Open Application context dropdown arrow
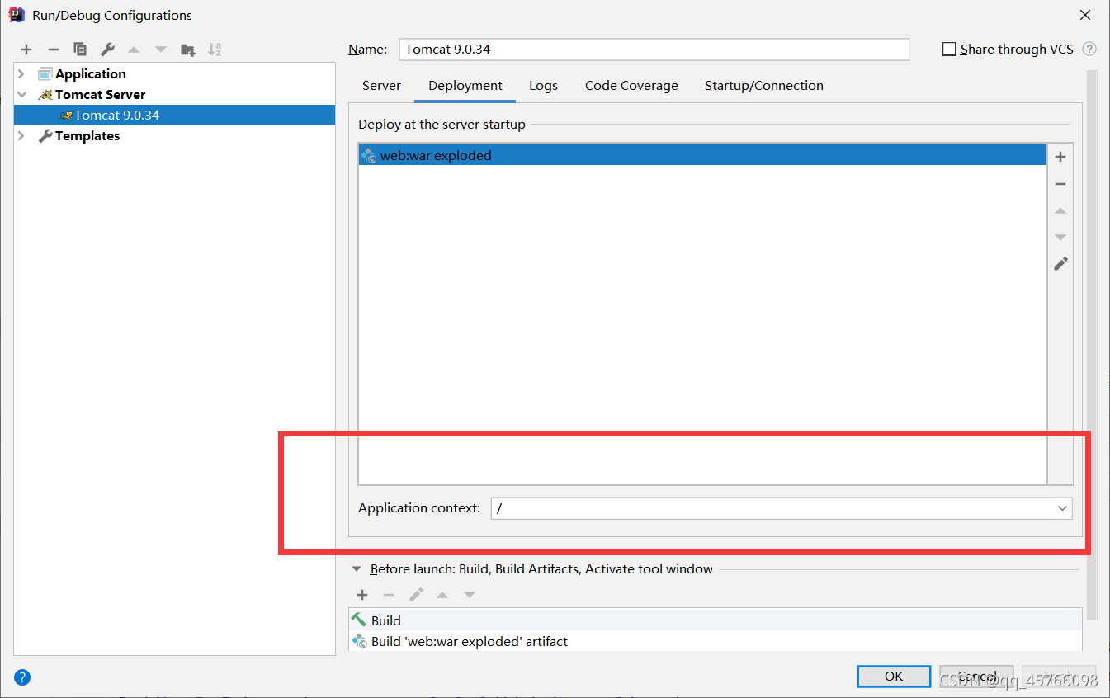1110x698 pixels. click(1062, 508)
